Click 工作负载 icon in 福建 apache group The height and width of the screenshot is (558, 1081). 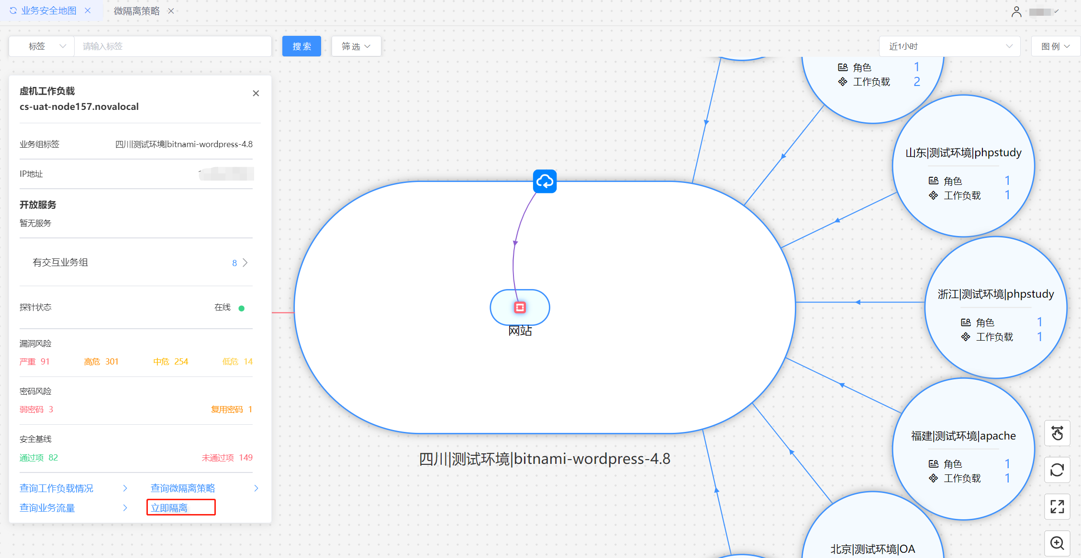pyautogui.click(x=933, y=478)
